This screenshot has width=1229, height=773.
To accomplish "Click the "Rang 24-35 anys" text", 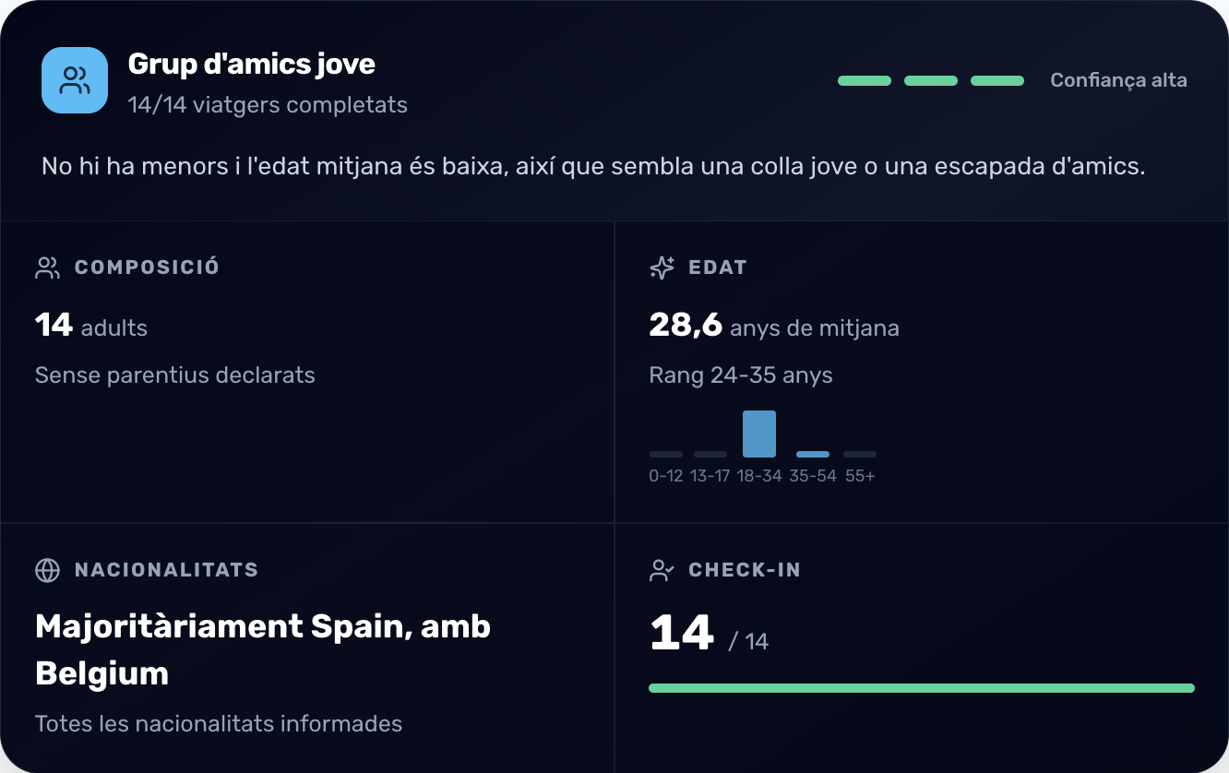I will point(741,375).
